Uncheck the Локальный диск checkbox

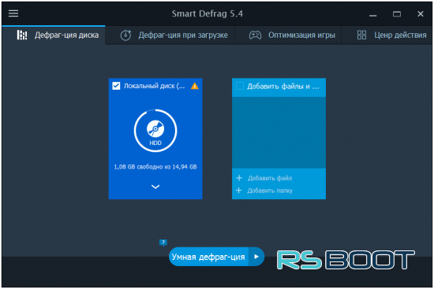coord(116,86)
